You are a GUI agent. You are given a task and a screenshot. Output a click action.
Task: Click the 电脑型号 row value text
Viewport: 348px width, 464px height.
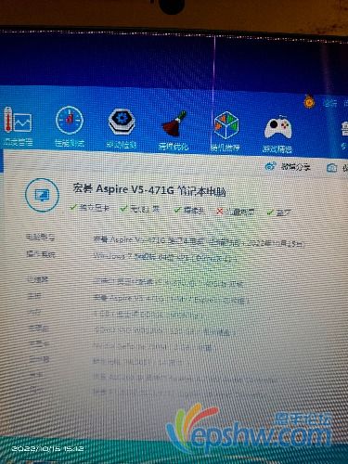click(x=199, y=241)
